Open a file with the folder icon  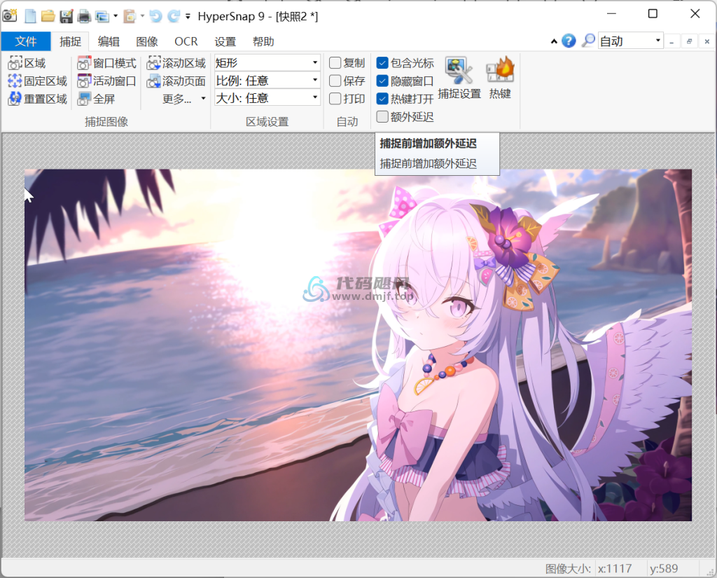point(48,17)
